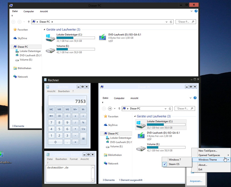The image size is (231, 187).
Task: Select Netzwerk in back window sidebar
Action: (20, 77)
